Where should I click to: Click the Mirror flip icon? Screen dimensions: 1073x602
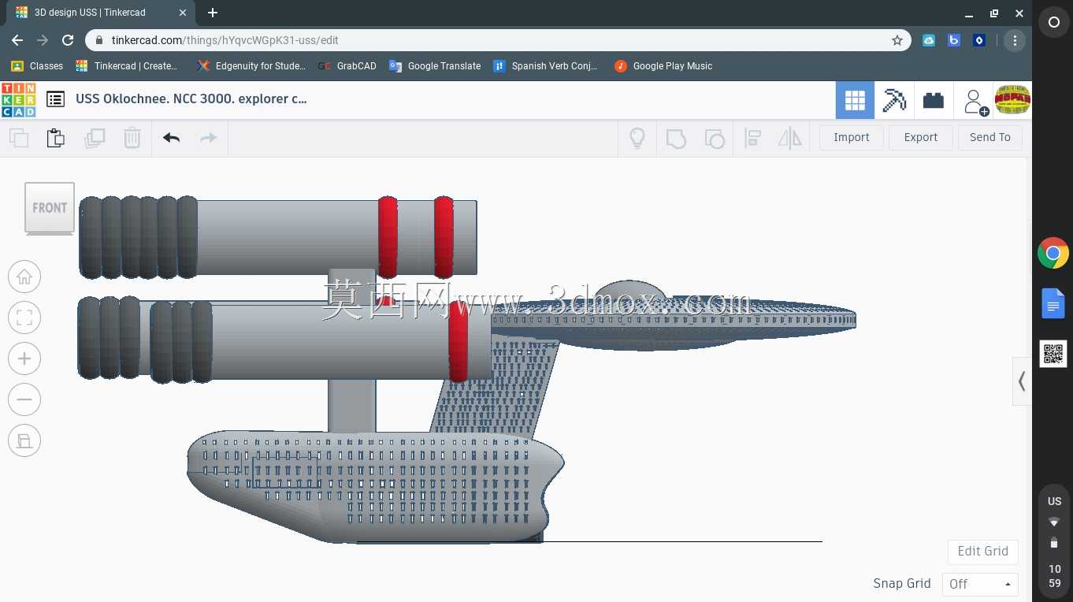[790, 139]
